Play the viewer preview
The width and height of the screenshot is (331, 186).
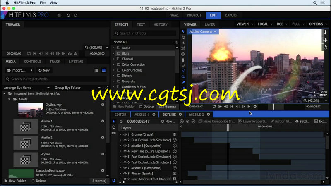coord(249,107)
